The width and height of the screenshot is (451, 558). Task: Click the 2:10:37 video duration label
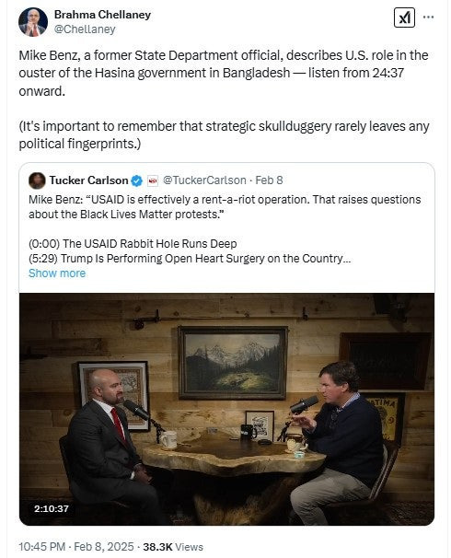click(52, 509)
